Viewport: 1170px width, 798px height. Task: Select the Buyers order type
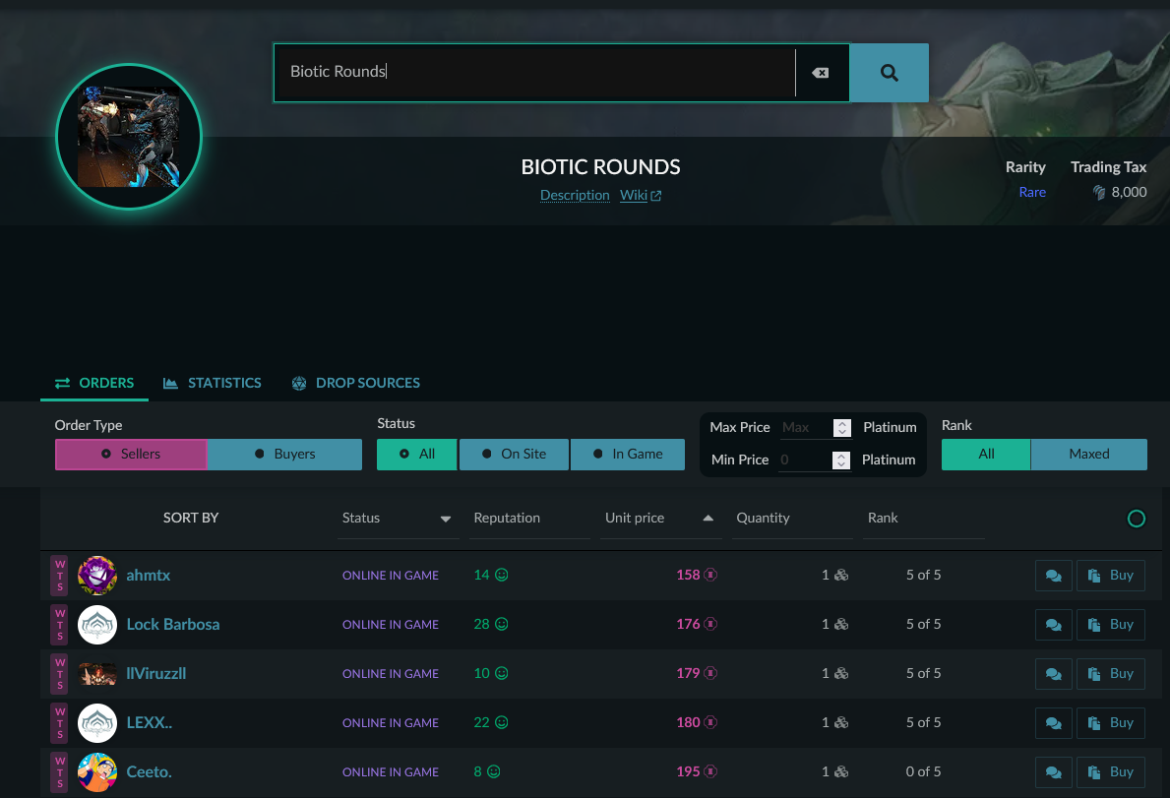pyautogui.click(x=285, y=455)
